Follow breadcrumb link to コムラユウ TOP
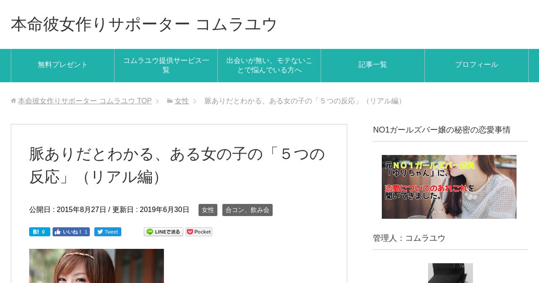539x283 pixels. click(x=85, y=101)
